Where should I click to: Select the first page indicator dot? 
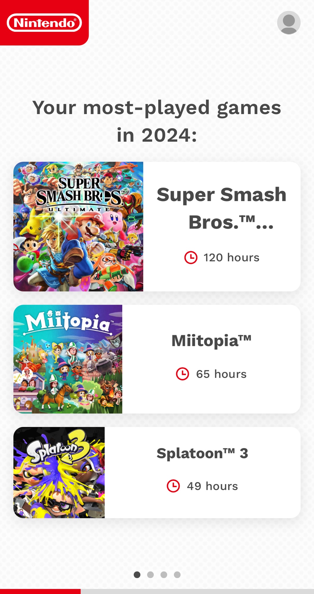[x=137, y=575]
